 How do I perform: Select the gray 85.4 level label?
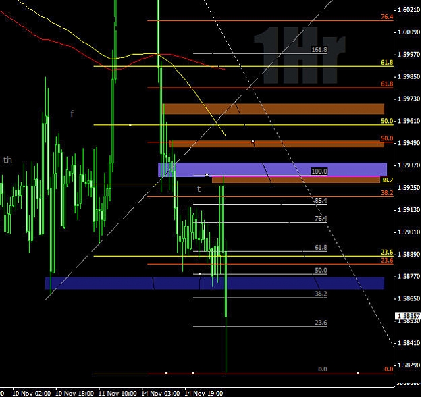[x=321, y=201]
